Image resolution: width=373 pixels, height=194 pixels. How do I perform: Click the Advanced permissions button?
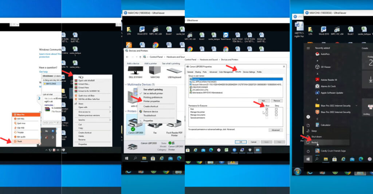click(276, 130)
